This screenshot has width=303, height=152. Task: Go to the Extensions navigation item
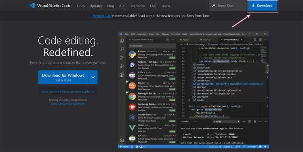click(x=137, y=6)
